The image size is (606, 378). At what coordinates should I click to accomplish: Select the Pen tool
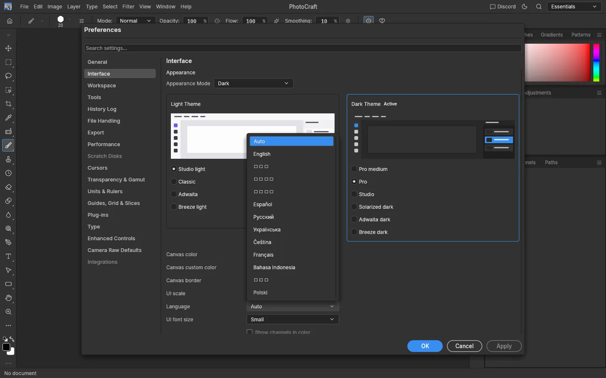click(8, 242)
